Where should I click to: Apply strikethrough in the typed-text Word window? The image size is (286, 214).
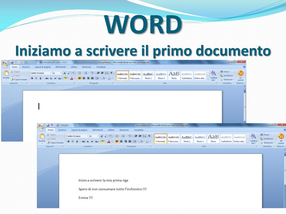point(83,141)
